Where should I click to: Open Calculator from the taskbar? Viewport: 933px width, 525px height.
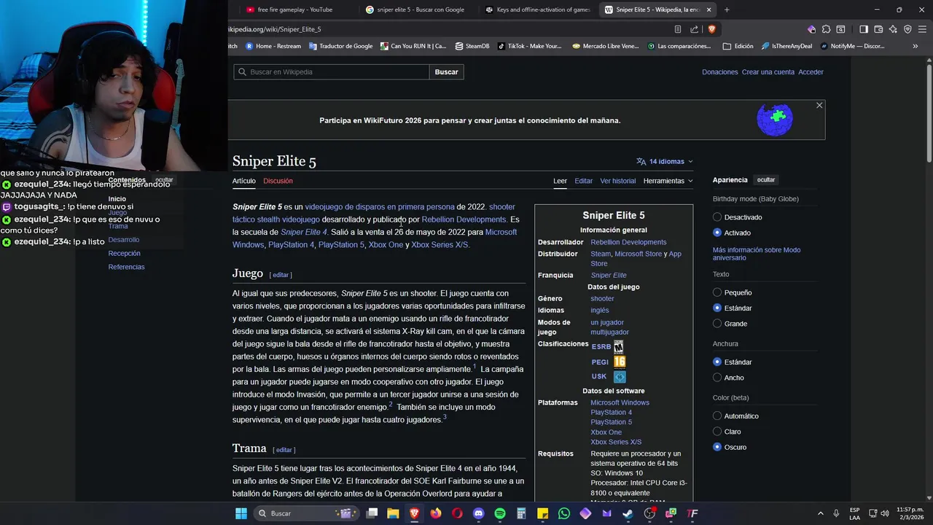click(521, 513)
